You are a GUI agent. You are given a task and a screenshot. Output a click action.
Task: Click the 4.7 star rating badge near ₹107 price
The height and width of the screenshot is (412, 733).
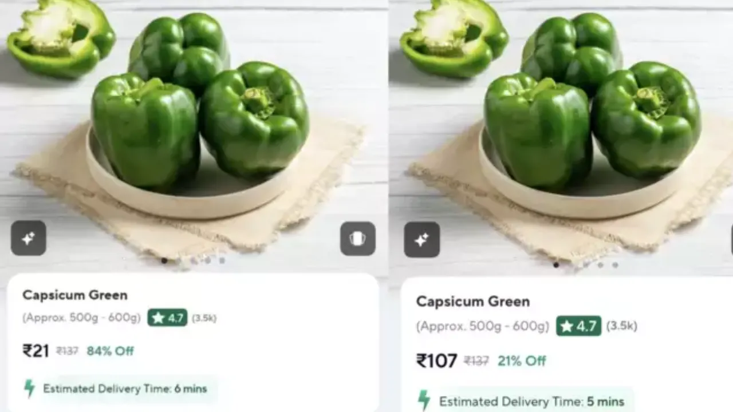(578, 326)
